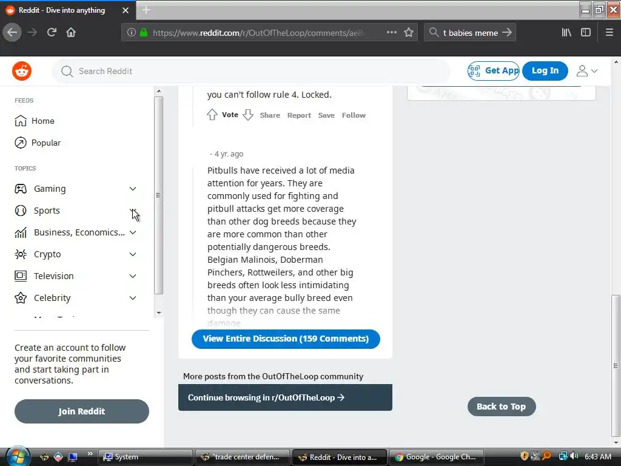Click the 6:43 AM system clock
This screenshot has width=621, height=466.
[598, 457]
